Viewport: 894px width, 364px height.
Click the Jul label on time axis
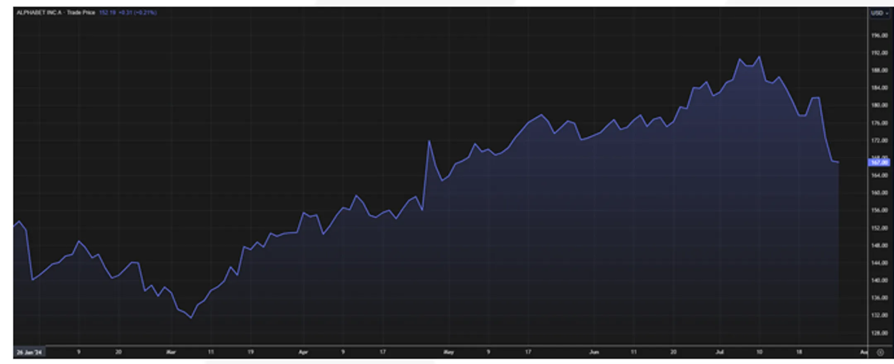coord(719,352)
